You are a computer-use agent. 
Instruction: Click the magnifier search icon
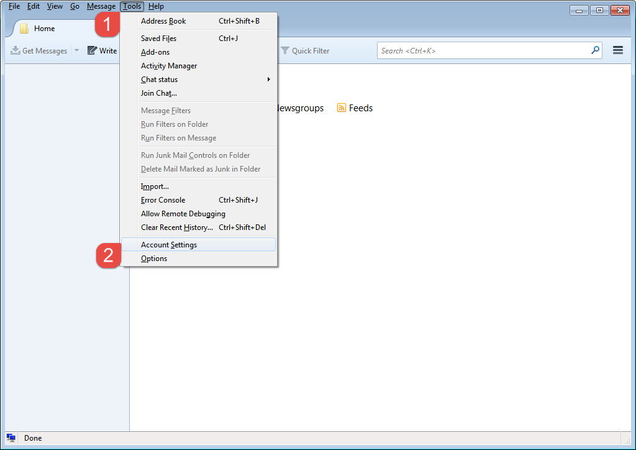(x=595, y=50)
